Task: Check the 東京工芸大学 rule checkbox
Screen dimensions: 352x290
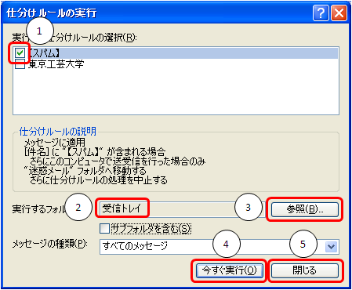Action: coord(20,64)
